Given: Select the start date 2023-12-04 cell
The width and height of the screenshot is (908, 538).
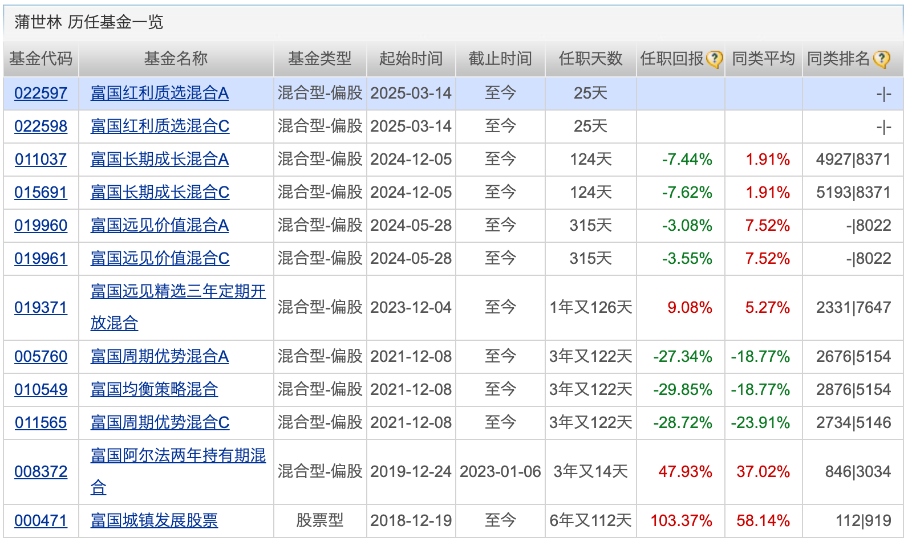Looking at the screenshot, I should click(411, 308).
